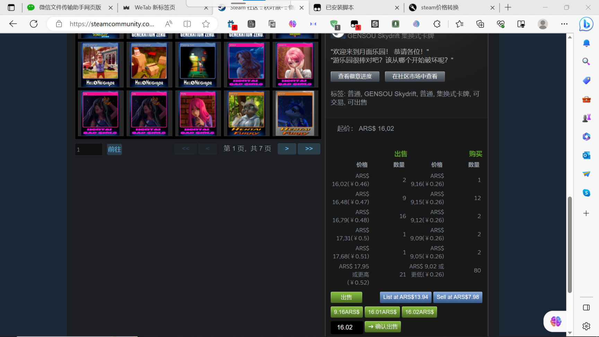Click the address bar URL
599x337 pixels.
[x=112, y=24]
